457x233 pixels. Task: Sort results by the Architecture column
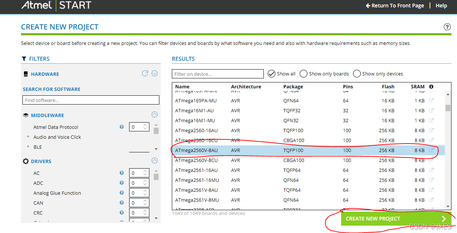pyautogui.click(x=246, y=87)
